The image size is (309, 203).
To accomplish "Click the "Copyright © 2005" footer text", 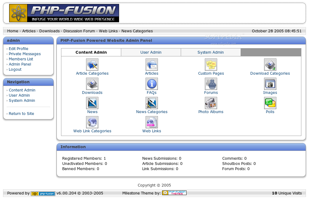I will coord(154,185).
